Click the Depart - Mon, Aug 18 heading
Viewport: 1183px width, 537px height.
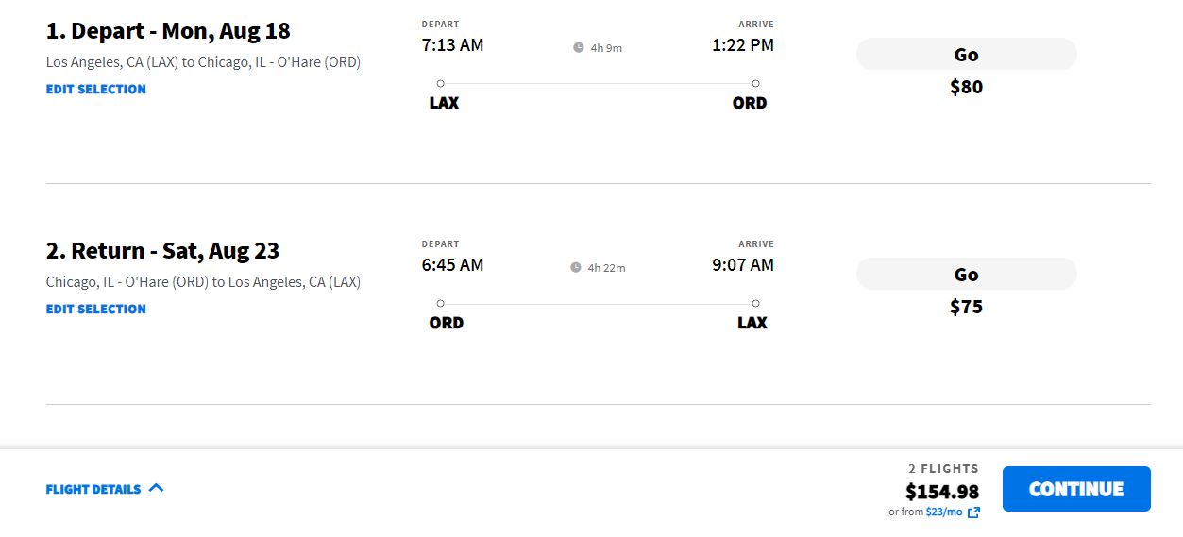pos(168,31)
